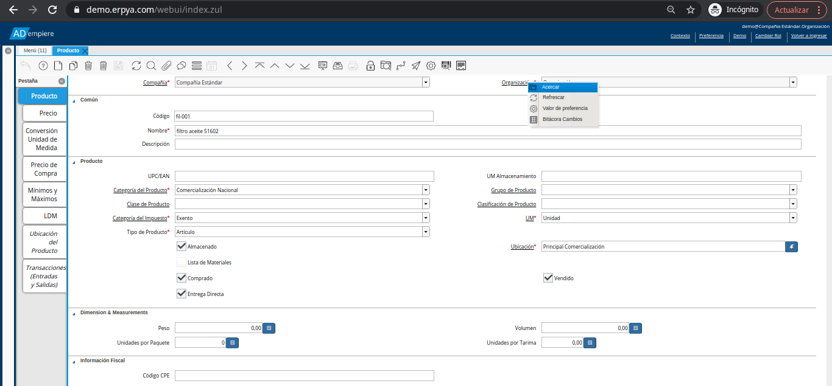The image size is (832, 386).
Task: Click the Cambiar Rol link
Action: coord(767,36)
